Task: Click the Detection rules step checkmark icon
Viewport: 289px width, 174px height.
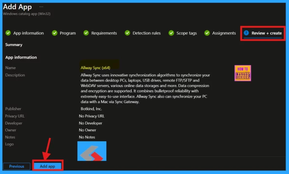Action: [127, 33]
